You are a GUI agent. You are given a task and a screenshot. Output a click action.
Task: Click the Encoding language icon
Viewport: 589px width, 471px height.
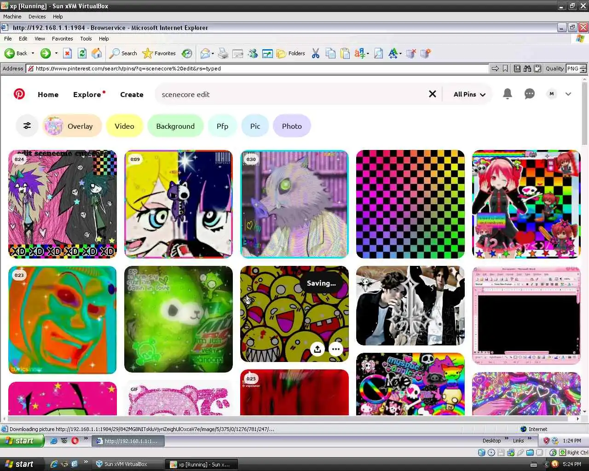pyautogui.click(x=360, y=53)
